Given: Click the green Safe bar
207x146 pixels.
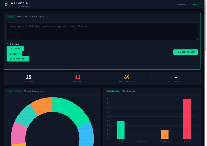Looking at the screenshot, I should coord(120,130).
